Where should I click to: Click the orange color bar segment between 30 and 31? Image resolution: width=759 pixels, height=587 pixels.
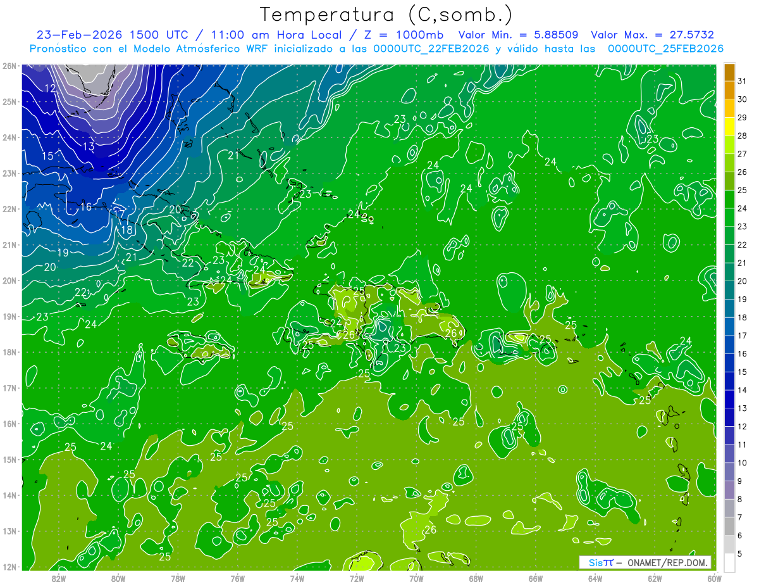(729, 90)
